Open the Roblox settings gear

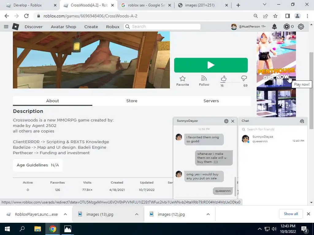pos(301,27)
